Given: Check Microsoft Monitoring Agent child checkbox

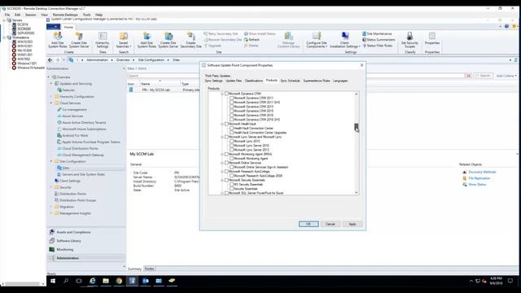Looking at the screenshot, I should [231, 159].
